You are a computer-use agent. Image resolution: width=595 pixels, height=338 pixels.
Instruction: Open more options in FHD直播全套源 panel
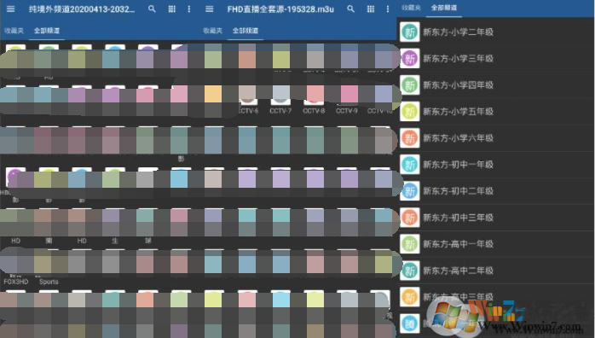click(x=388, y=9)
